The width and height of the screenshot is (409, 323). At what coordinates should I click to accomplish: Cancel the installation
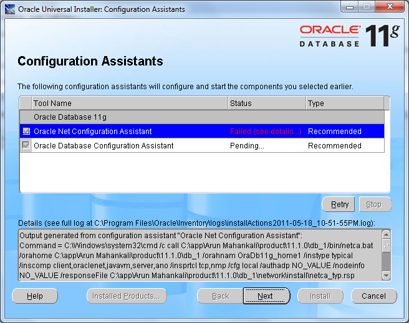[x=374, y=296]
